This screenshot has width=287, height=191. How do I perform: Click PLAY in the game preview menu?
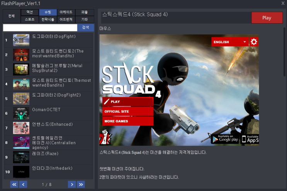click(x=128, y=102)
